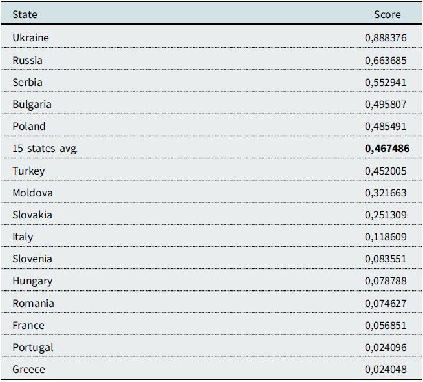The image size is (423, 382).
Task: Select Hungary's score 0,078788
Action: tap(386, 281)
